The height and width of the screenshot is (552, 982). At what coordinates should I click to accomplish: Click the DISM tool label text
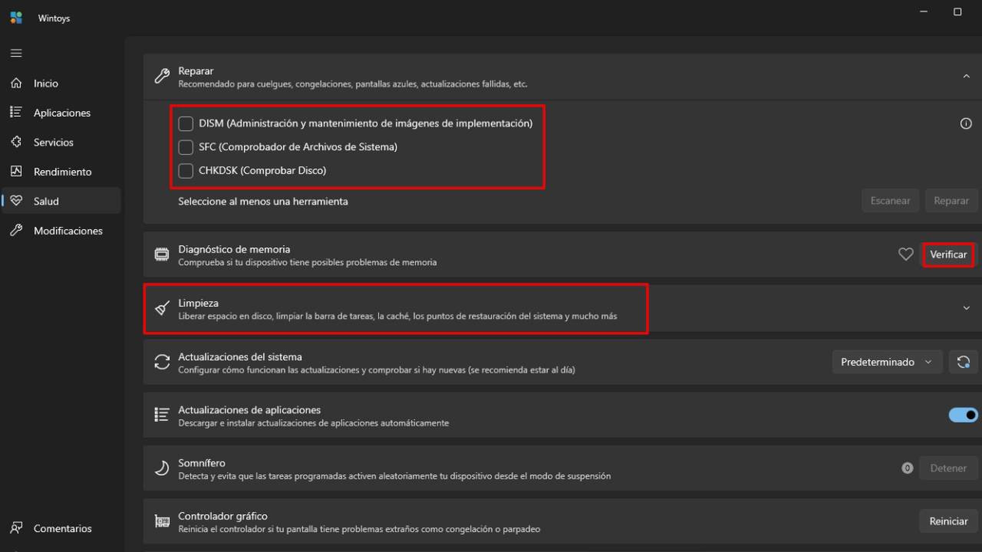click(x=366, y=123)
